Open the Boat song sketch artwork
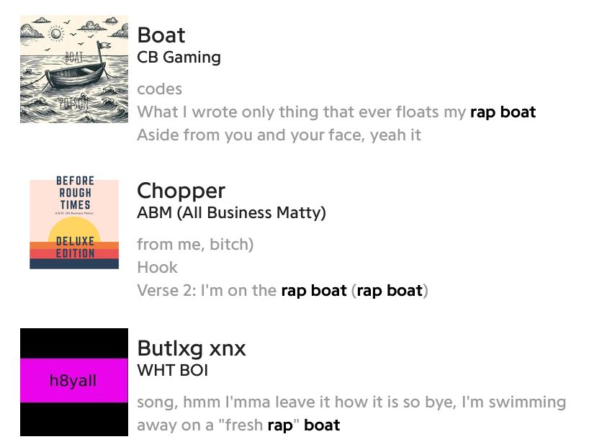Image resolution: width=602 pixels, height=447 pixels. pos(74,69)
